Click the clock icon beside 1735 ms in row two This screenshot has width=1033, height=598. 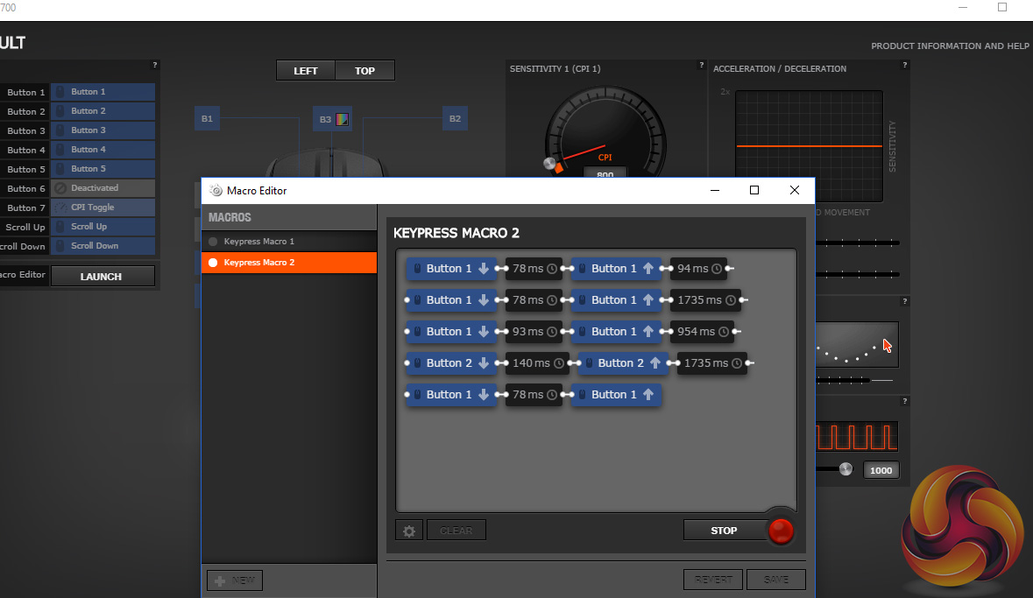[x=732, y=300]
